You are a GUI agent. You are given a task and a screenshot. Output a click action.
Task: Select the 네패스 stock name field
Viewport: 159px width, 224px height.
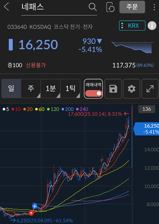(x=59, y=8)
